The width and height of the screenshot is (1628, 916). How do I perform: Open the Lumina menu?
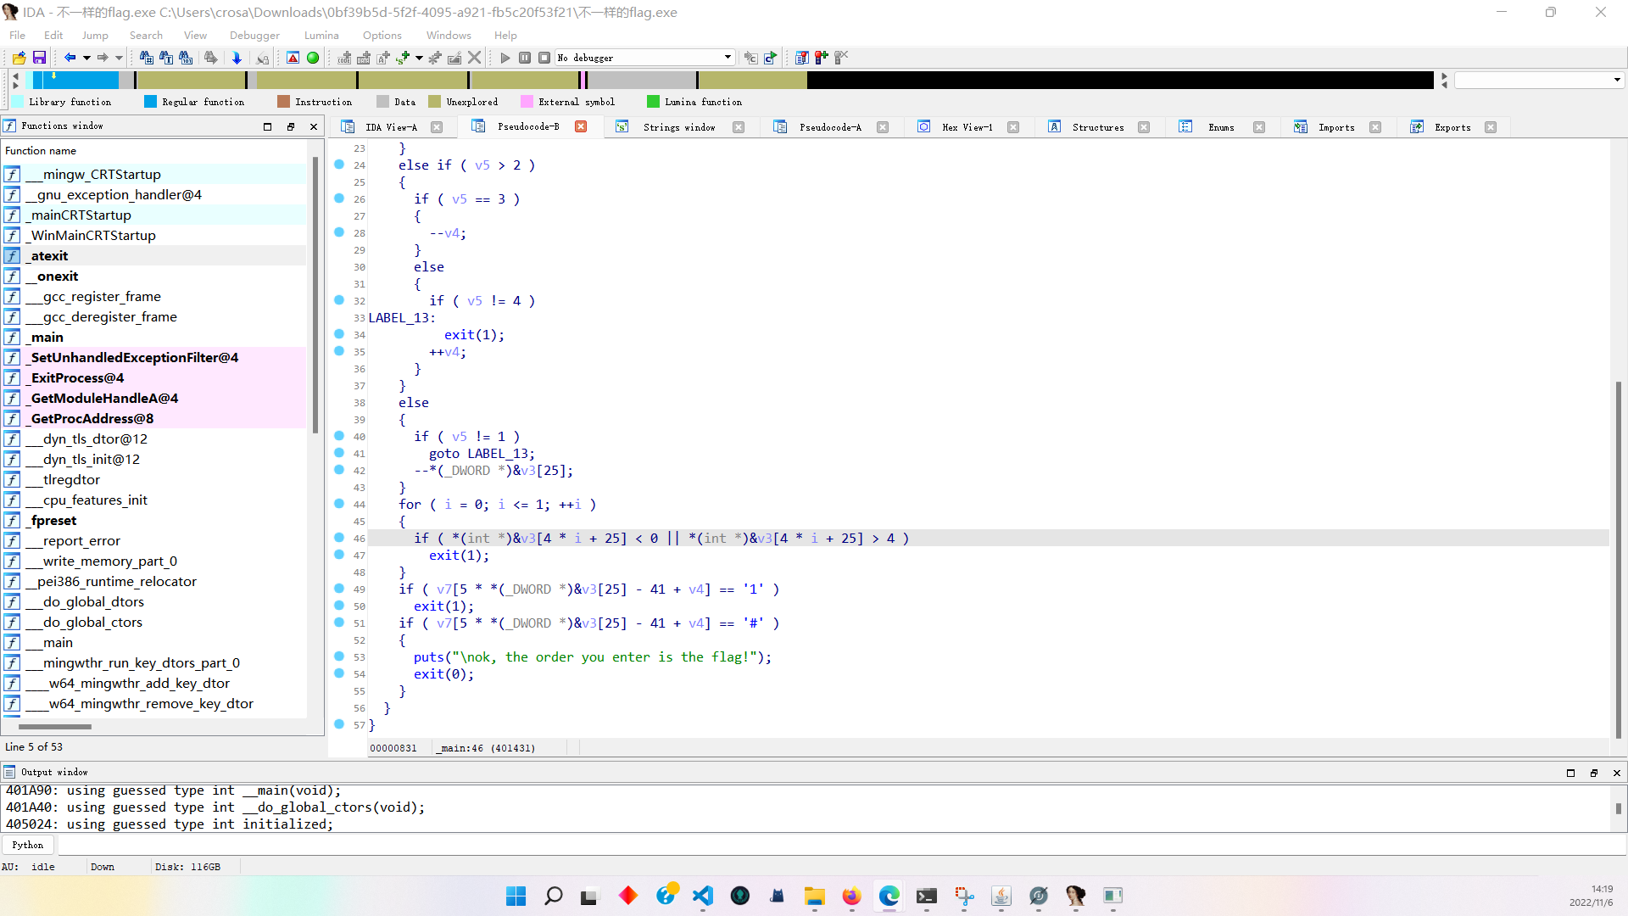321,36
